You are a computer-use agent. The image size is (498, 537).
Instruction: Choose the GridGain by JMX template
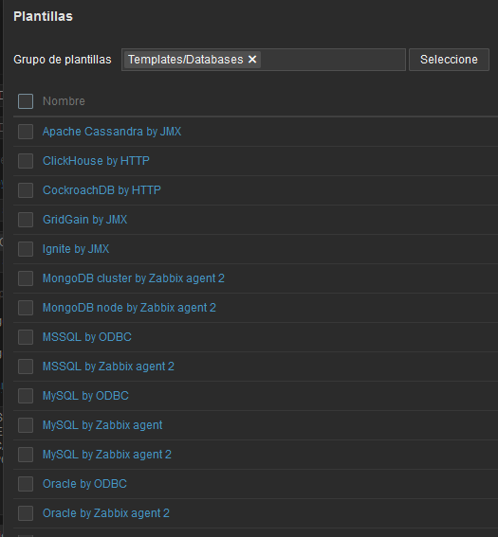tap(84, 220)
